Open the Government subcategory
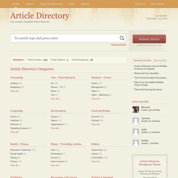Screen dimensions: 178x178 tap(97, 150)
